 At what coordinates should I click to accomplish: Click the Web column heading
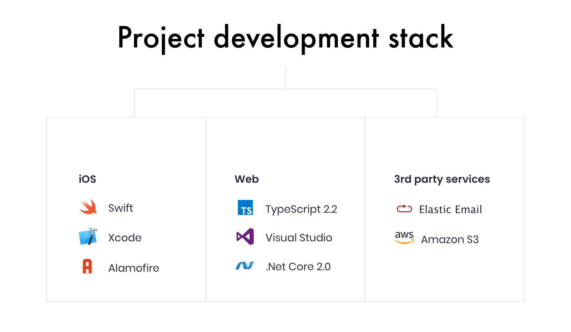247,179
